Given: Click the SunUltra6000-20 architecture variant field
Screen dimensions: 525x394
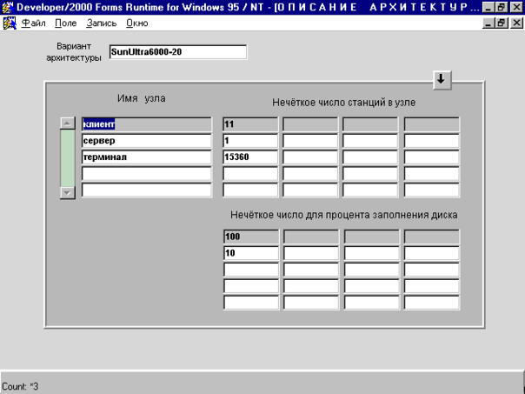Looking at the screenshot, I should coord(178,52).
